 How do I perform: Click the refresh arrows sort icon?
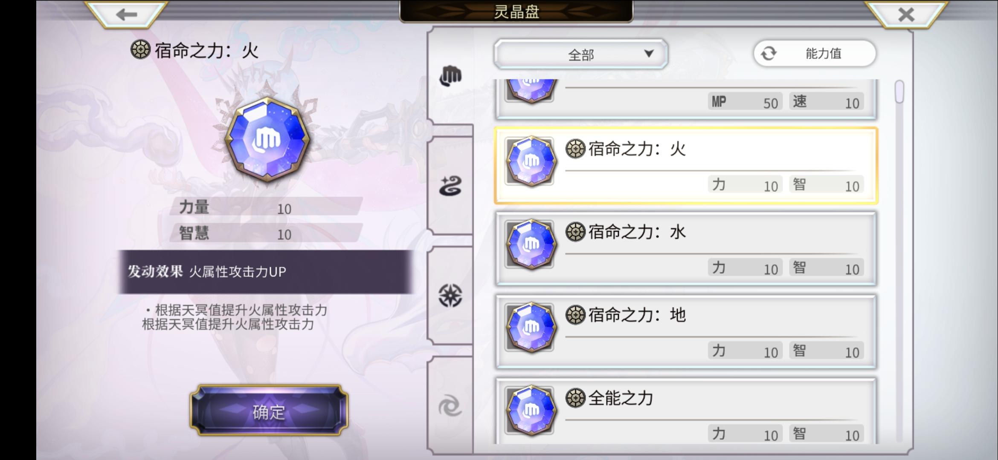click(769, 54)
